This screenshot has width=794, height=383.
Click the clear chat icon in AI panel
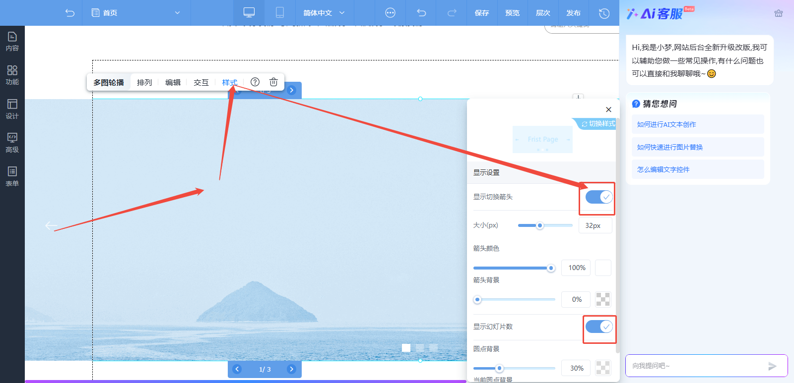pyautogui.click(x=779, y=13)
